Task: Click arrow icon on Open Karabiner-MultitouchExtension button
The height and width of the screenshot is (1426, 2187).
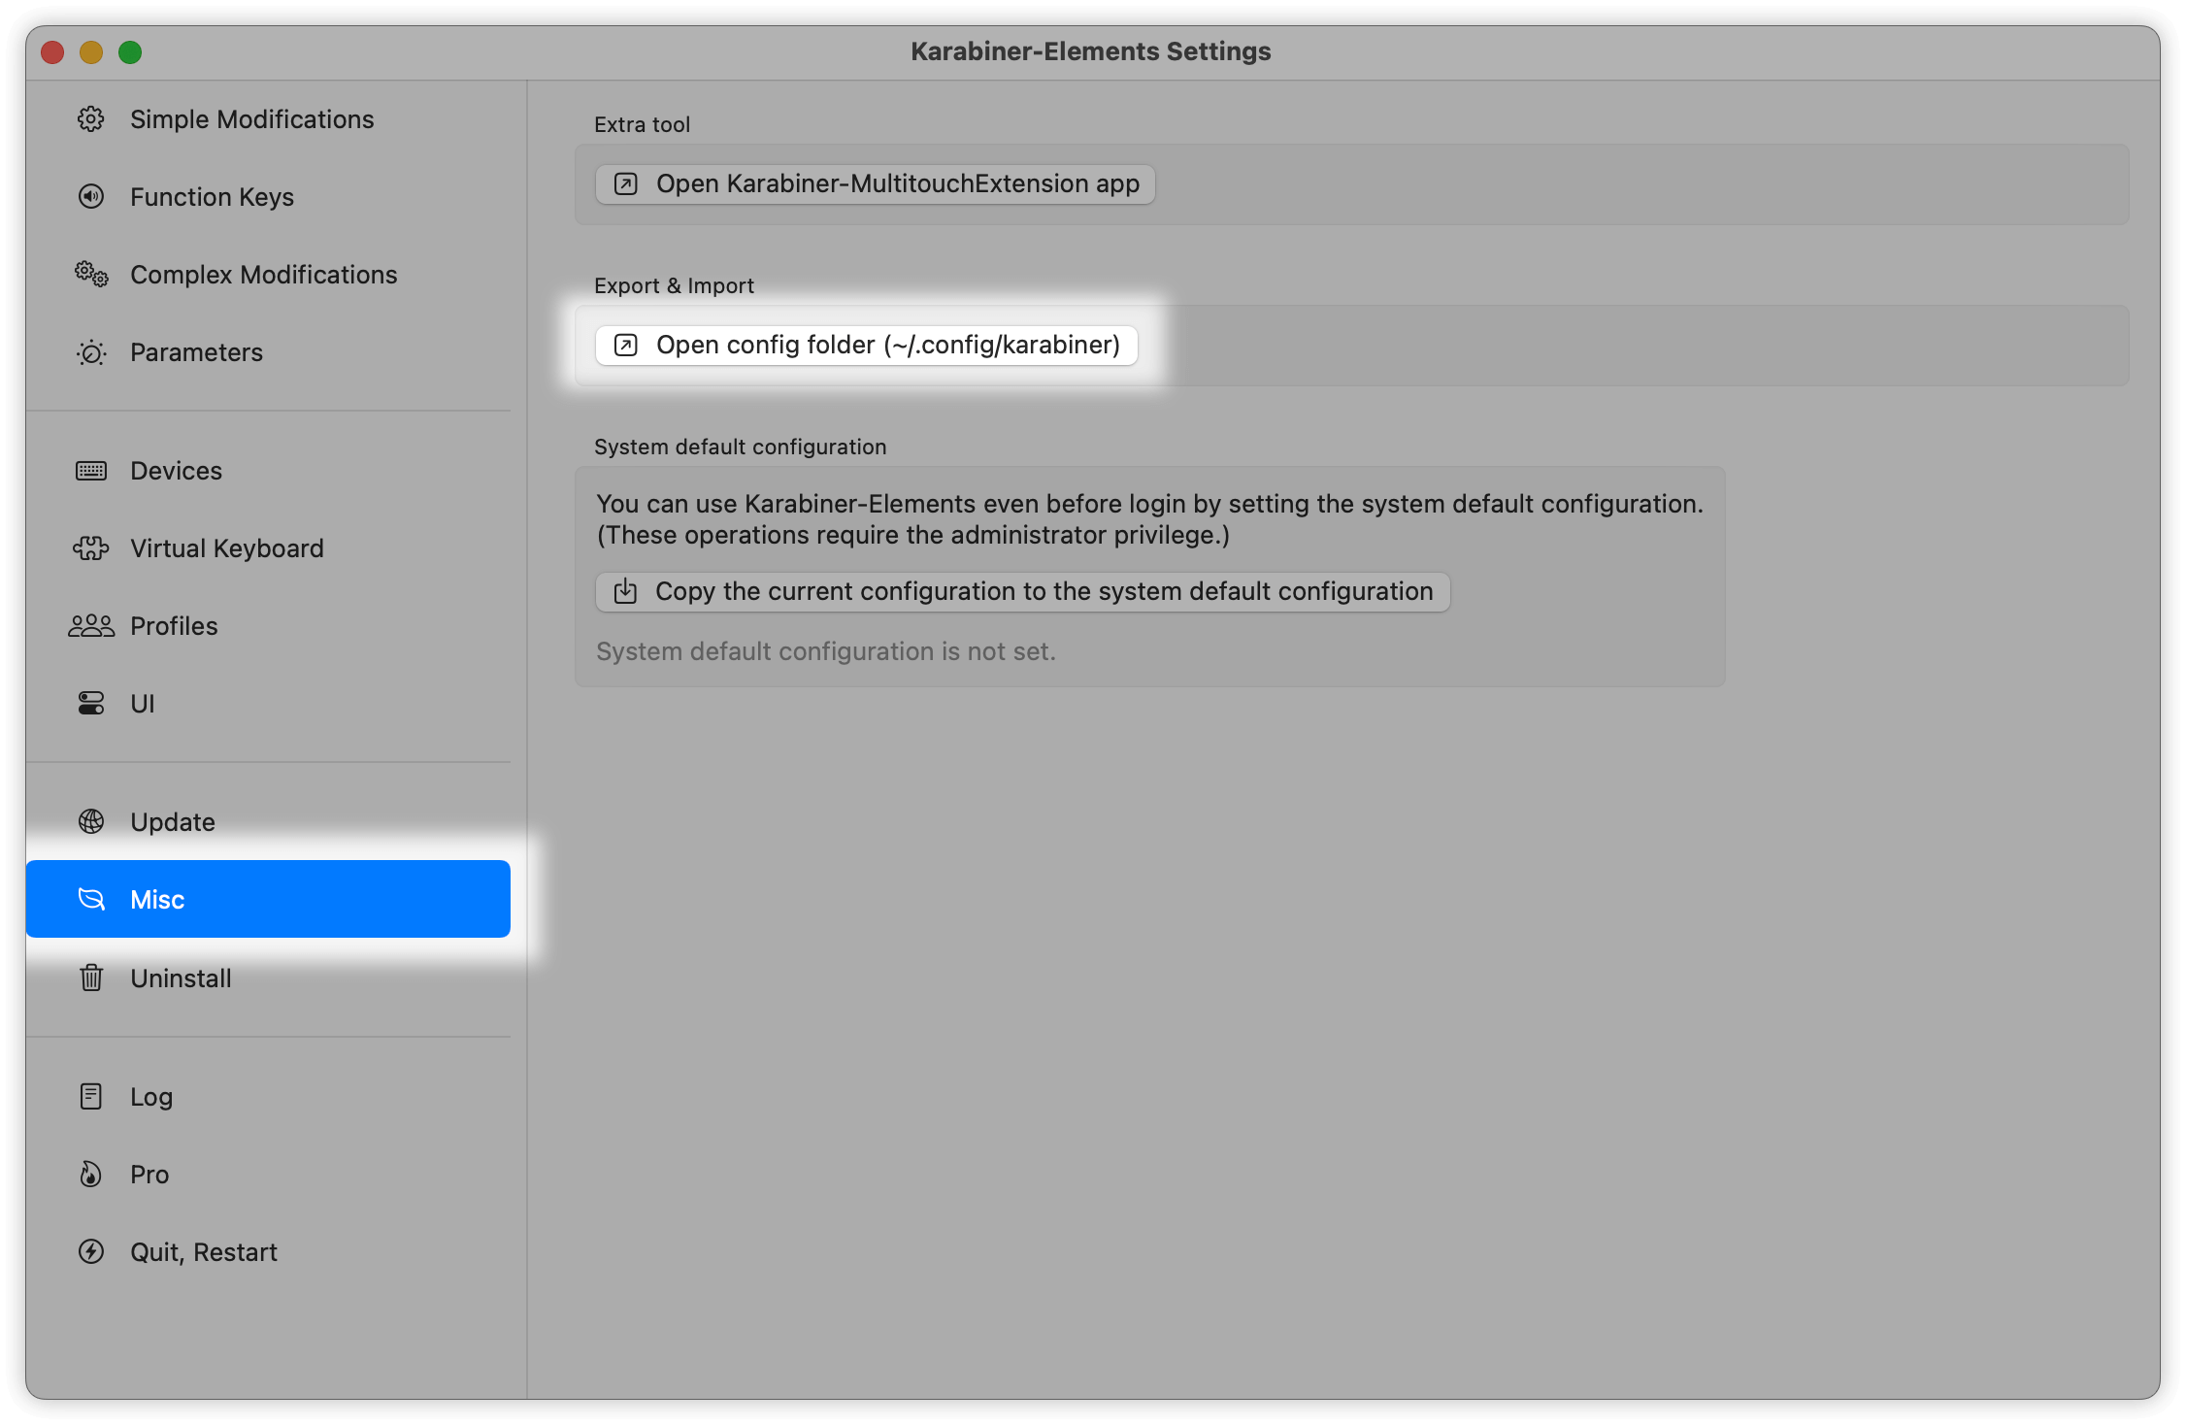Action: point(626,184)
